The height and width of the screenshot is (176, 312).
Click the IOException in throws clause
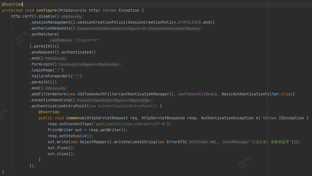[x=291, y=118]
